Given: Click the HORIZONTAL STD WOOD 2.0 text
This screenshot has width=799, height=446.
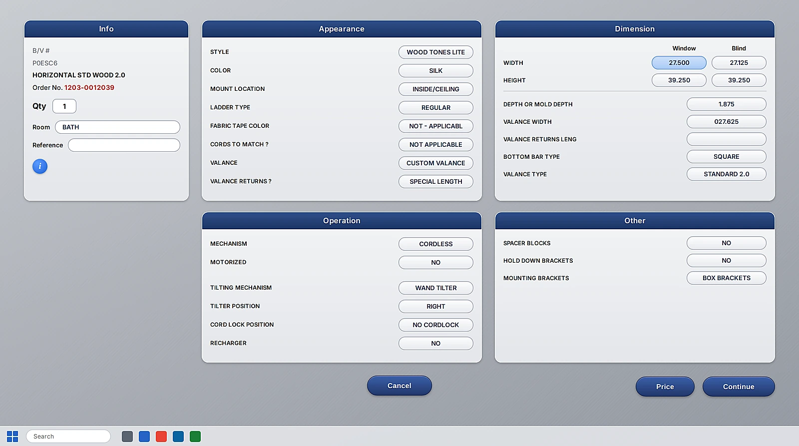Looking at the screenshot, I should pyautogui.click(x=79, y=75).
